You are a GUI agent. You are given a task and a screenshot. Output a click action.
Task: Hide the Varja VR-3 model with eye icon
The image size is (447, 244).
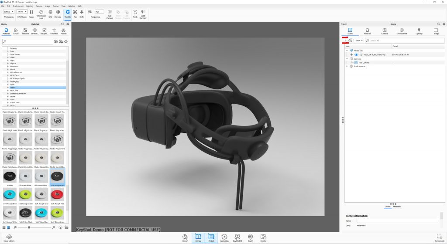(356, 54)
